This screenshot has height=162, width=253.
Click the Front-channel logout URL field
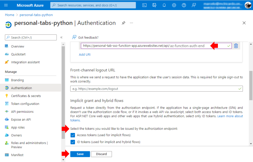[156, 89]
